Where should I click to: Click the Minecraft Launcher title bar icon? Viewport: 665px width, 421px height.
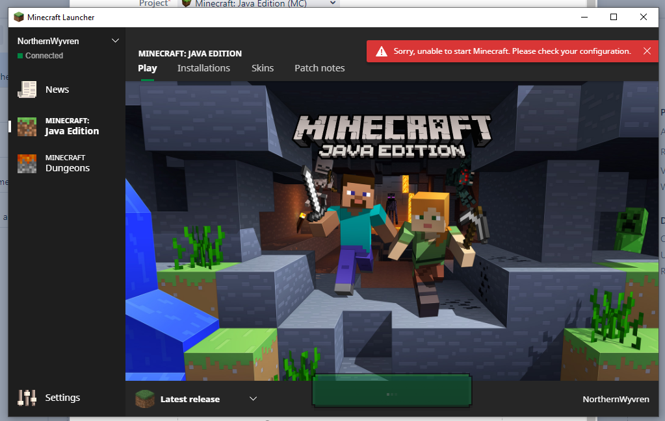[19, 17]
